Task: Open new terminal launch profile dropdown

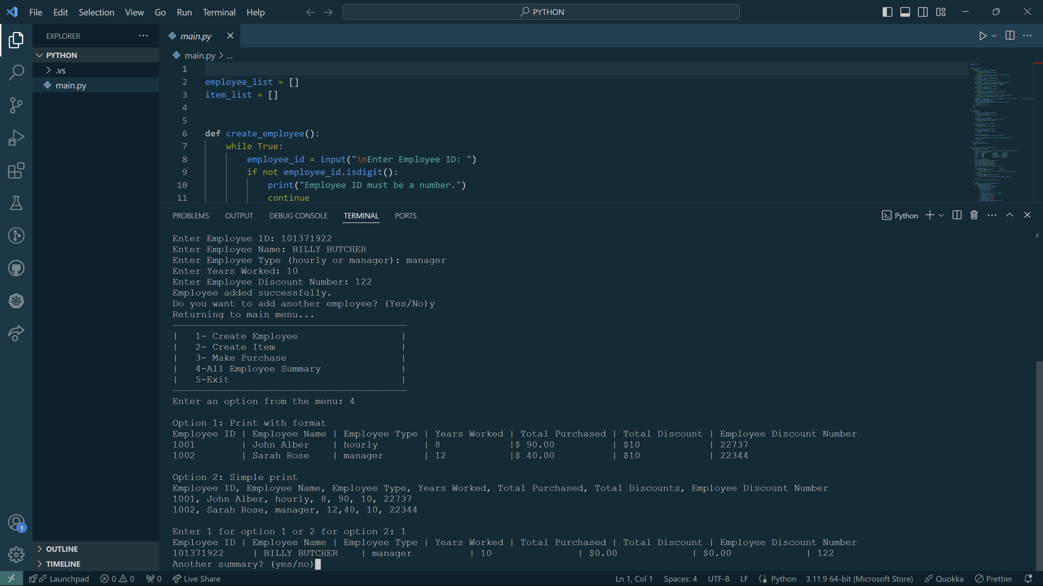Action: pyautogui.click(x=941, y=216)
